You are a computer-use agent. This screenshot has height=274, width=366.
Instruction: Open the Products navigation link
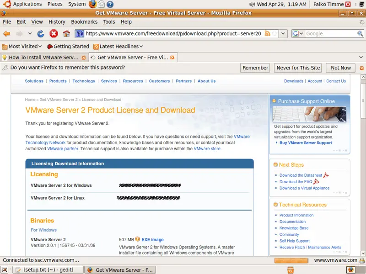pyautogui.click(x=58, y=81)
